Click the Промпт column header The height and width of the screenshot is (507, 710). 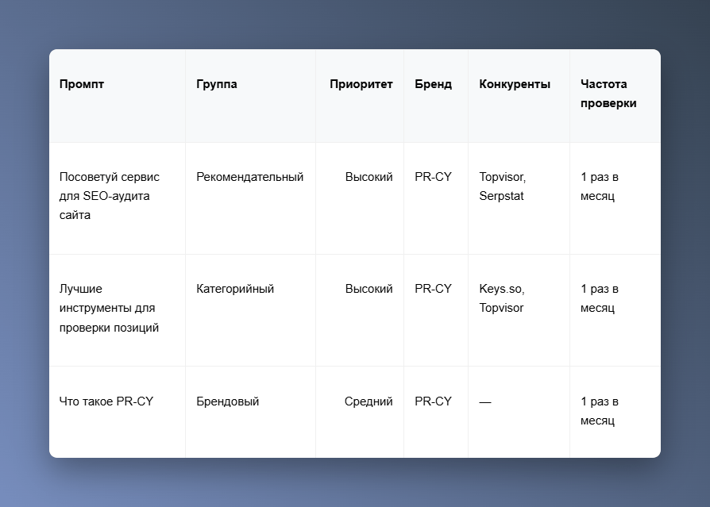coord(82,84)
